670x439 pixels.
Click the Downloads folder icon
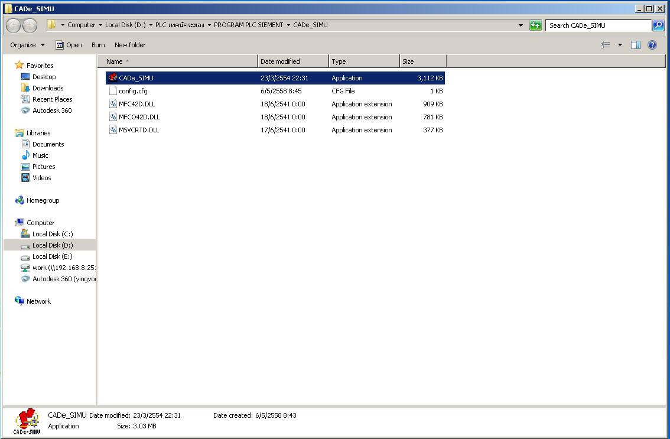[x=25, y=87]
